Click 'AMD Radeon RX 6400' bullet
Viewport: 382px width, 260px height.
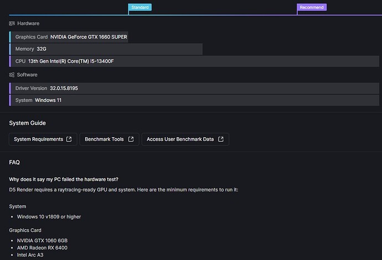pos(42,248)
